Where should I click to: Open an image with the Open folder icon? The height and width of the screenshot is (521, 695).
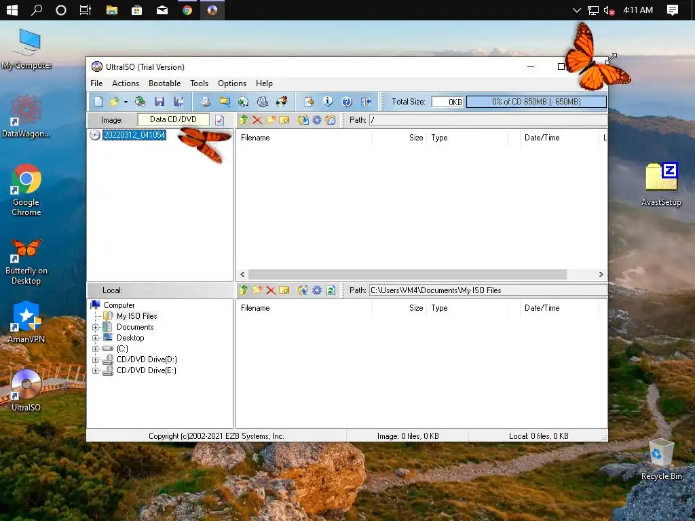click(114, 102)
